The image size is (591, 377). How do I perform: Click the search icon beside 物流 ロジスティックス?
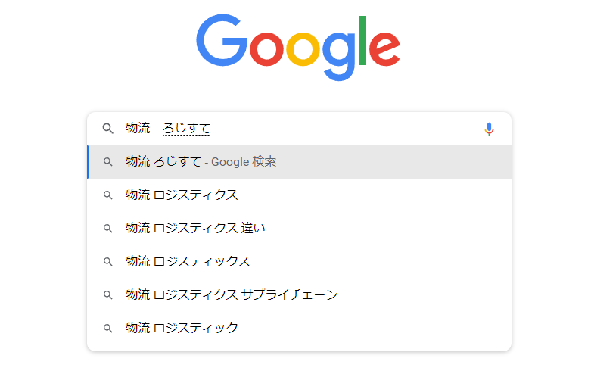108,262
